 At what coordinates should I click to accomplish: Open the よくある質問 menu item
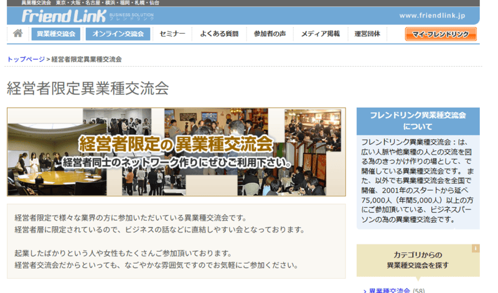click(219, 34)
